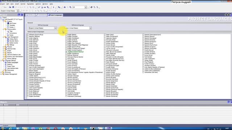Enable the English (Canada) language checkbox
The image size is (232, 130).
click(66, 36)
